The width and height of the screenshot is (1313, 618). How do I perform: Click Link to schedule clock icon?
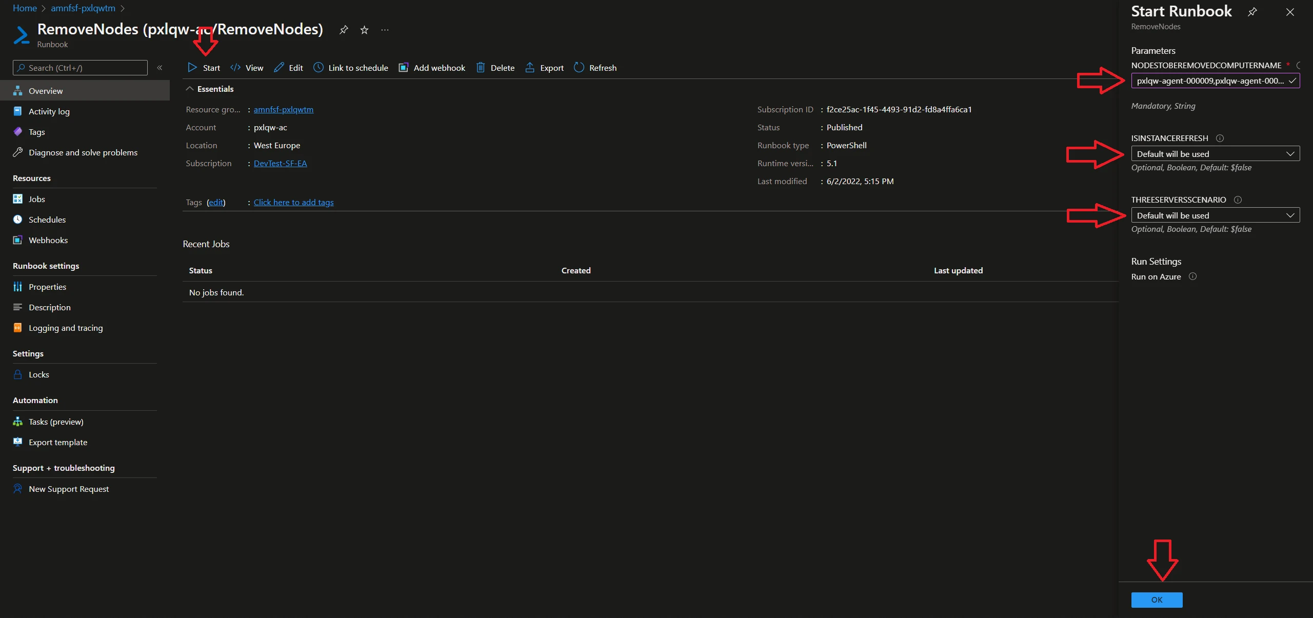[x=319, y=68]
